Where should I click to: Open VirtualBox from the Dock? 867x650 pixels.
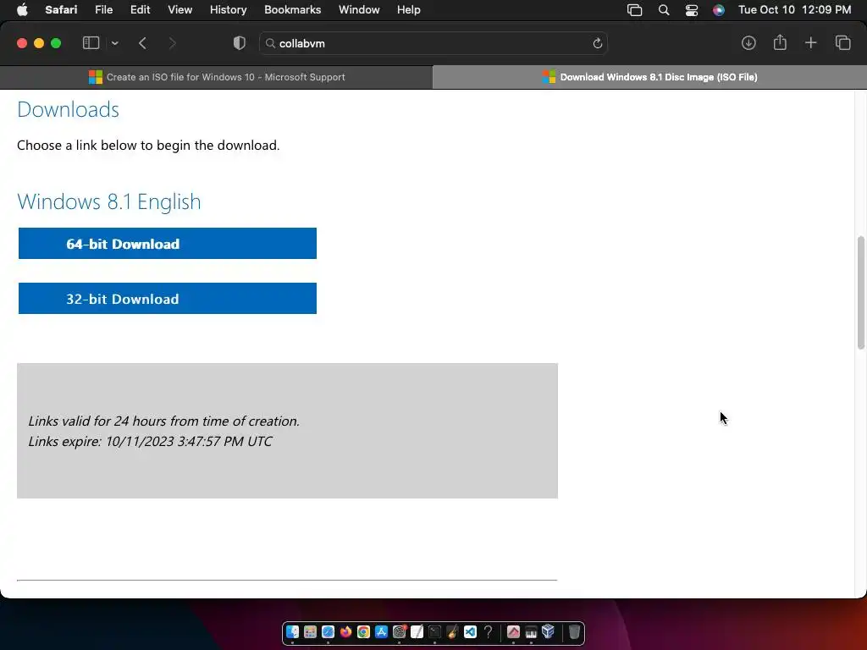pyautogui.click(x=548, y=631)
